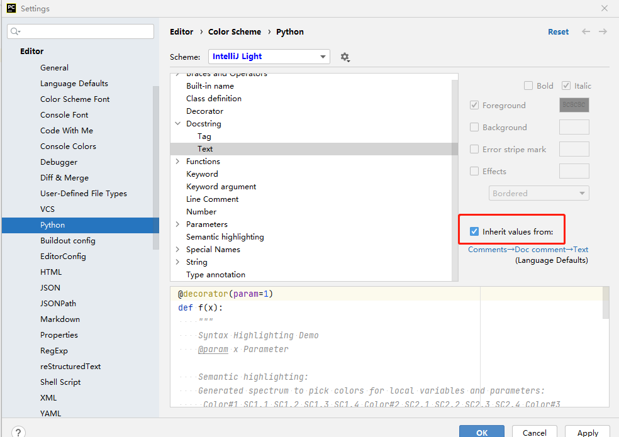Viewport: 619px width, 437px height.
Task: Navigate back with the left arrow
Action: point(586,31)
